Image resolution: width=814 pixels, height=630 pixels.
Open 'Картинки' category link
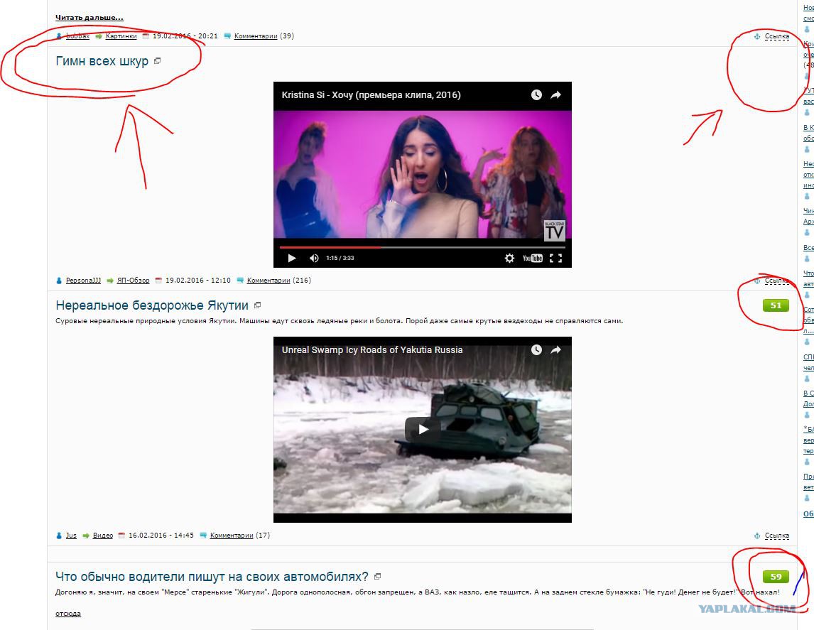(x=121, y=36)
